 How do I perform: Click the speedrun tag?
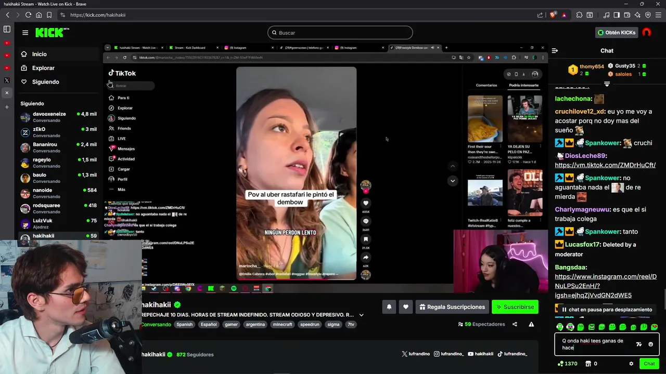coord(310,324)
